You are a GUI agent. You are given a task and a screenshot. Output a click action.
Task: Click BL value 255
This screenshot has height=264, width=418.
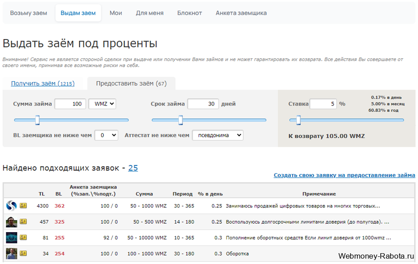(59, 238)
